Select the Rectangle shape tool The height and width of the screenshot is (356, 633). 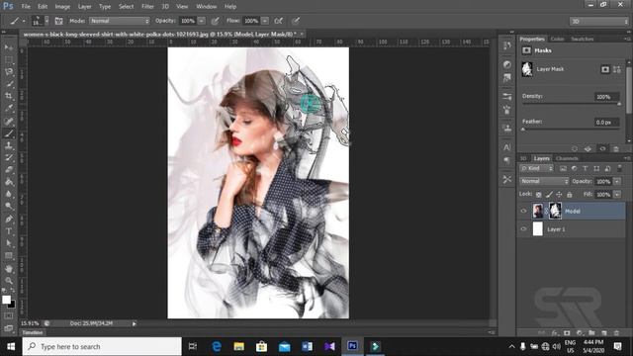point(9,255)
